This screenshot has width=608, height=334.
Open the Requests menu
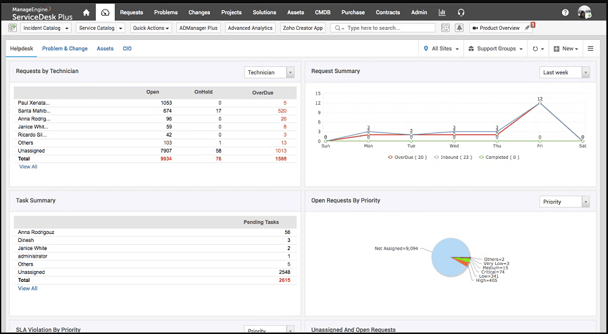tap(131, 12)
